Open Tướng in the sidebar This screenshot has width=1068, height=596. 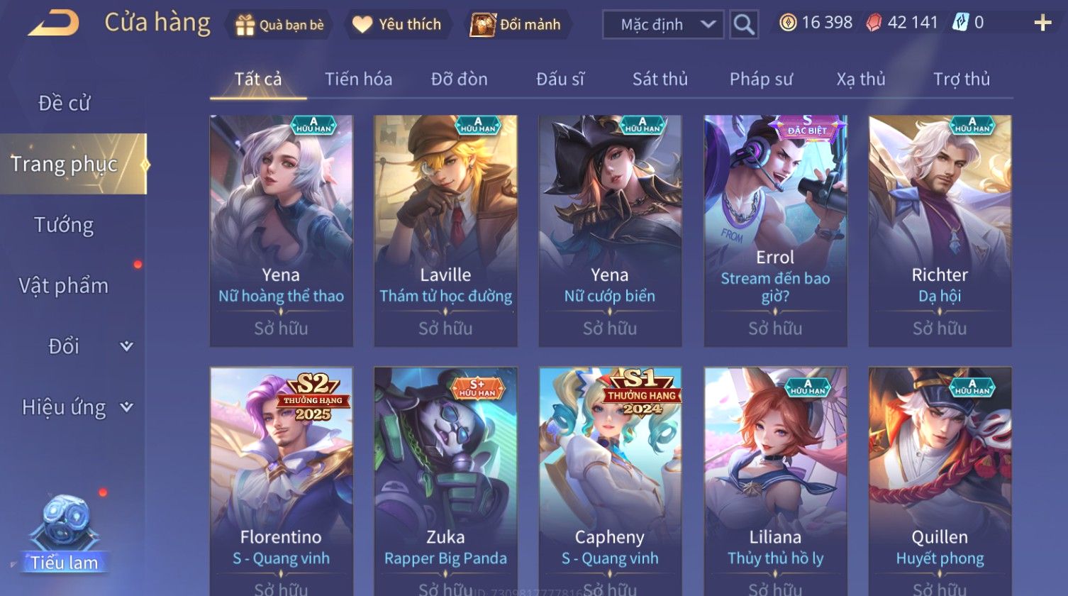pyautogui.click(x=65, y=225)
